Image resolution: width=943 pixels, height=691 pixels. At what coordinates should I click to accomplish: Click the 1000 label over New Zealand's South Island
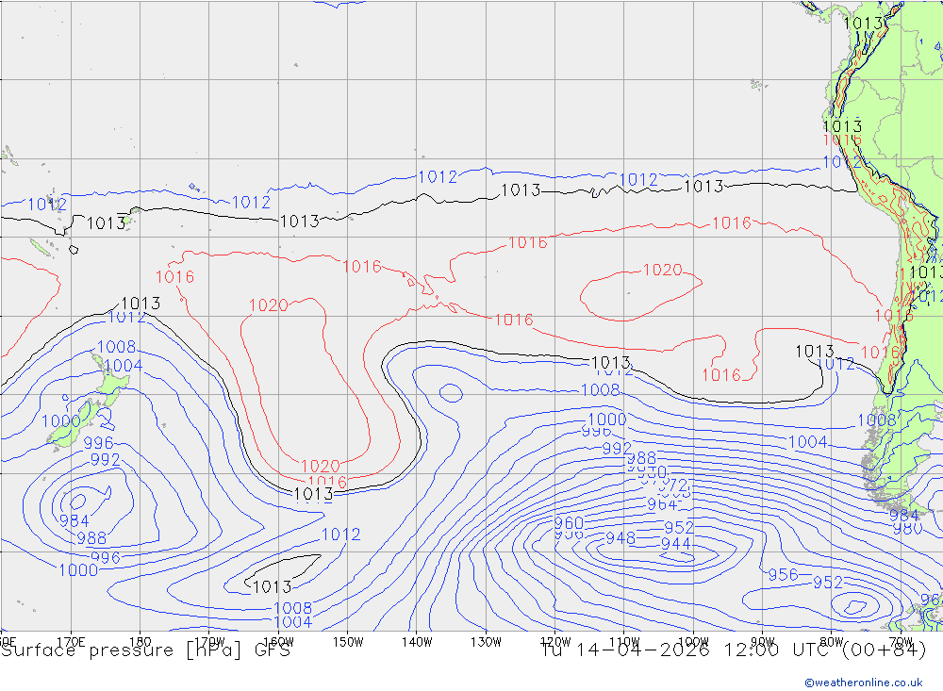click(60, 421)
